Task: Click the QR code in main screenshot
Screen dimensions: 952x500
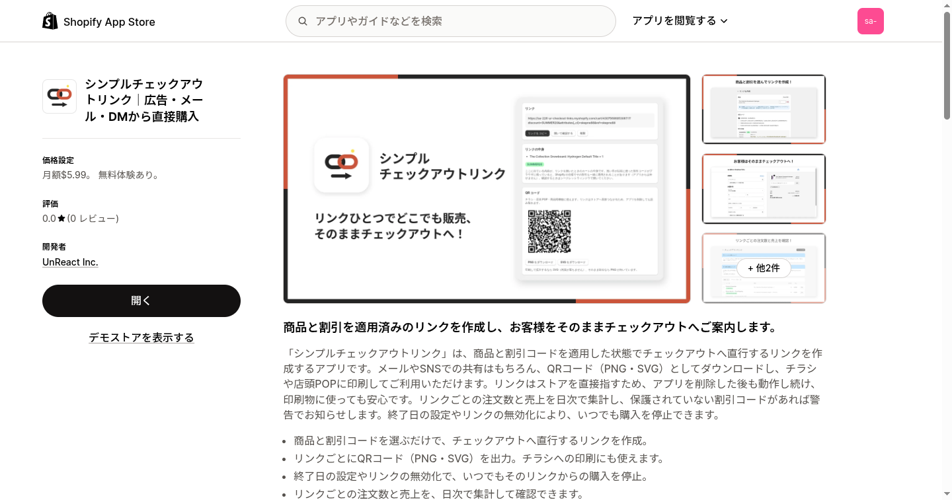Action: (549, 231)
